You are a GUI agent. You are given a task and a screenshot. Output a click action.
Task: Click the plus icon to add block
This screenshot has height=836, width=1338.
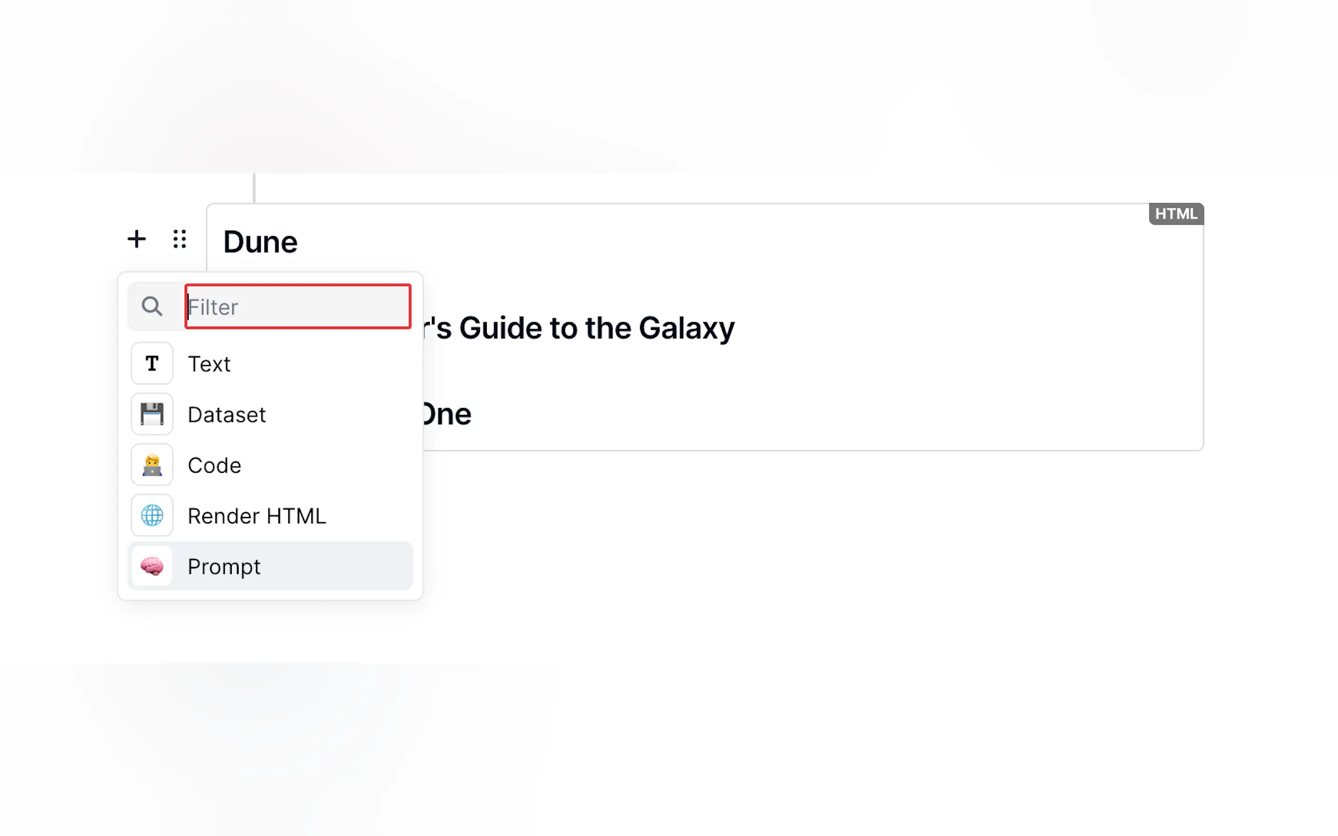[x=136, y=240]
